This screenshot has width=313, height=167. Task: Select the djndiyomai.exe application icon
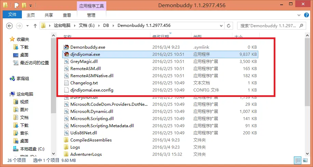pos(67,54)
